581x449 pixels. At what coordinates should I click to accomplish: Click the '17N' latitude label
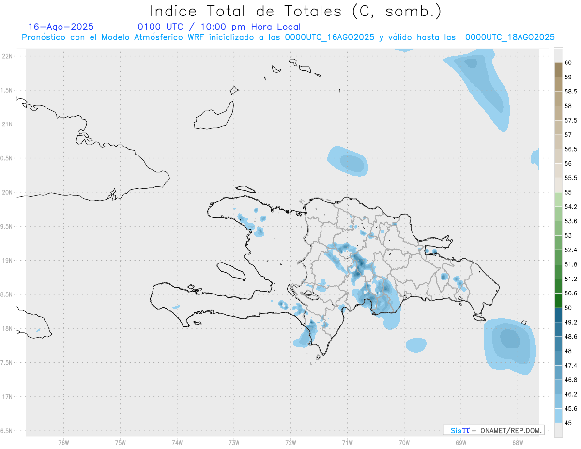click(8, 397)
